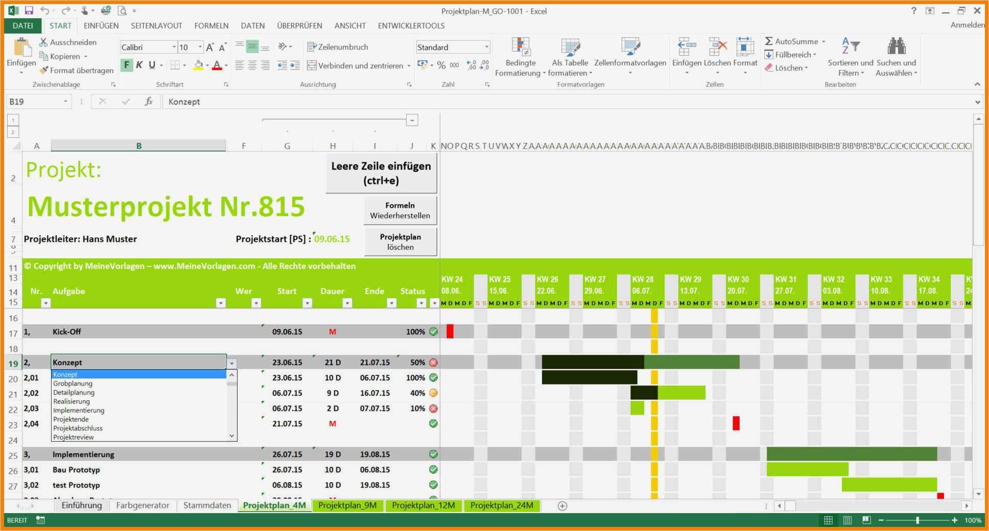Viewport: 989px width, 531px height.
Task: Toggle italic formatting
Action: click(138, 65)
